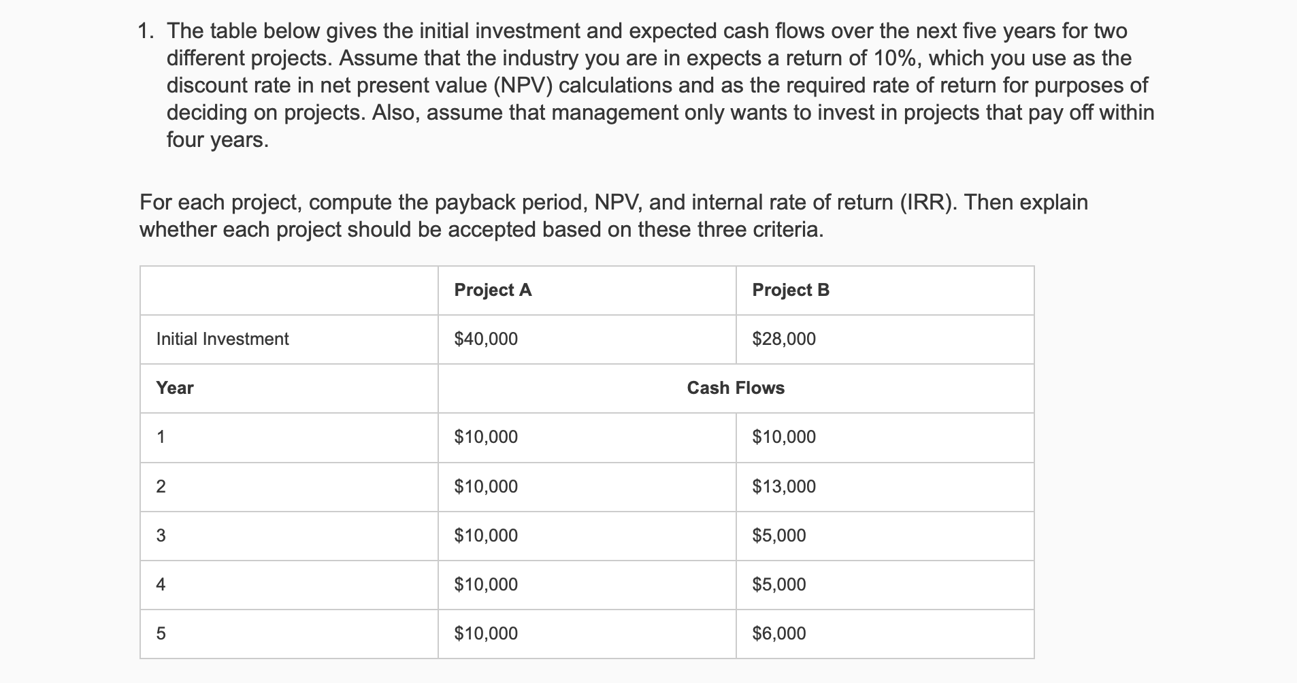
Task: Select Project A year 5 $10,000 cell
Action: coord(486,633)
